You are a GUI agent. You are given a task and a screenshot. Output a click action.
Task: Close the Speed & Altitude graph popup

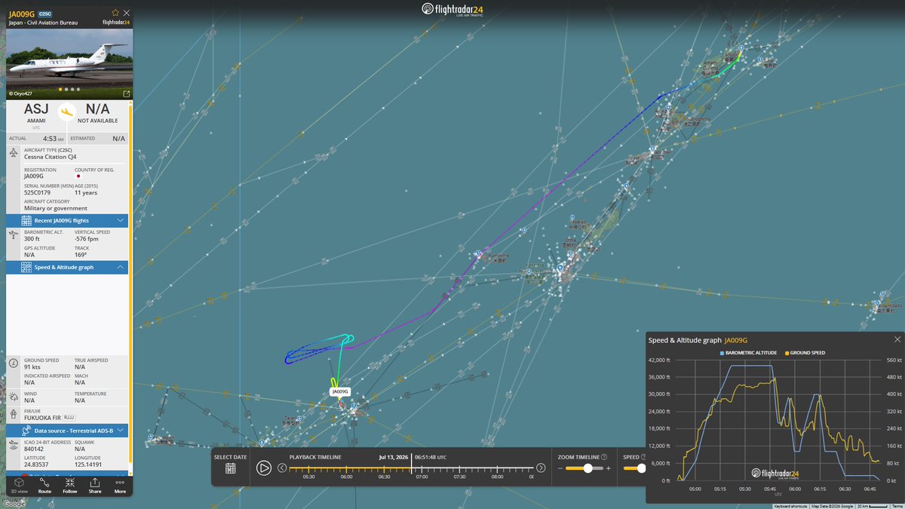click(897, 340)
